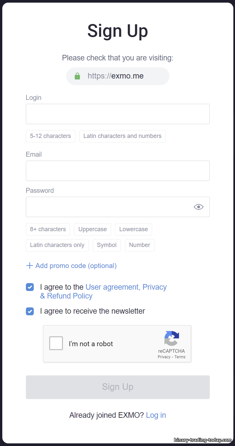This screenshot has height=446, width=235.
Task: Uncheck the user agreement checkbox
Action: coord(30,287)
